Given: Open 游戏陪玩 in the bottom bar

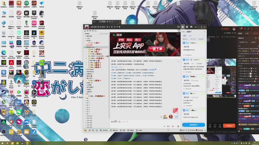Looking at the screenshot, I should (x=199, y=130).
